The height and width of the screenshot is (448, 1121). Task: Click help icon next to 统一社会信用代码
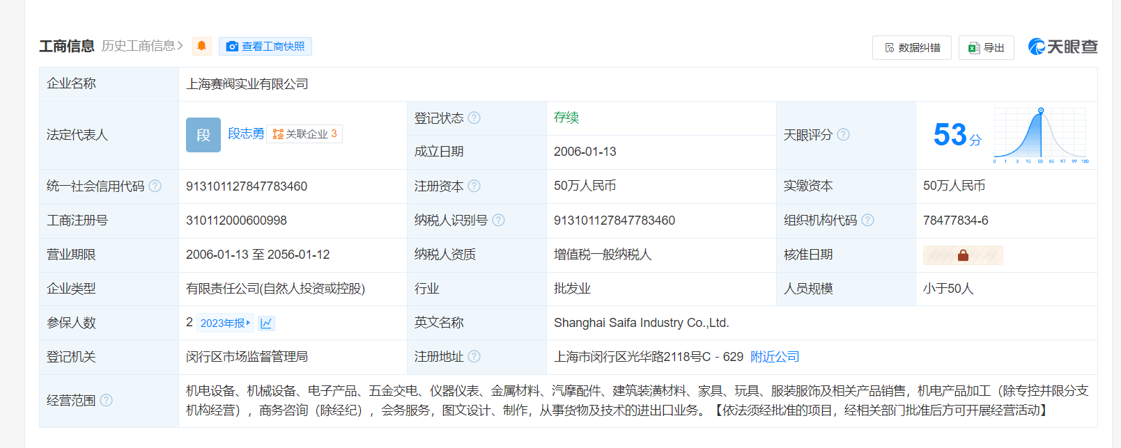click(x=155, y=186)
